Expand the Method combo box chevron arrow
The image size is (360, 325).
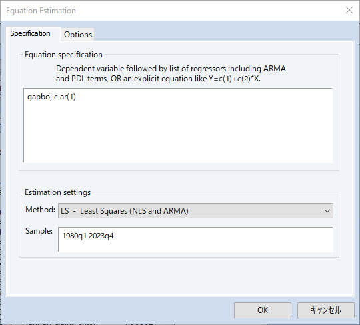coord(327,210)
